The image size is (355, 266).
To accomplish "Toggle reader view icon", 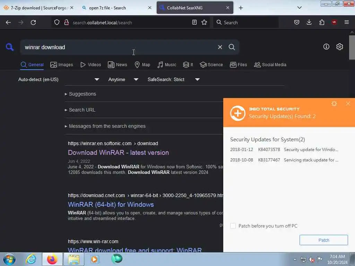I will (194, 22).
